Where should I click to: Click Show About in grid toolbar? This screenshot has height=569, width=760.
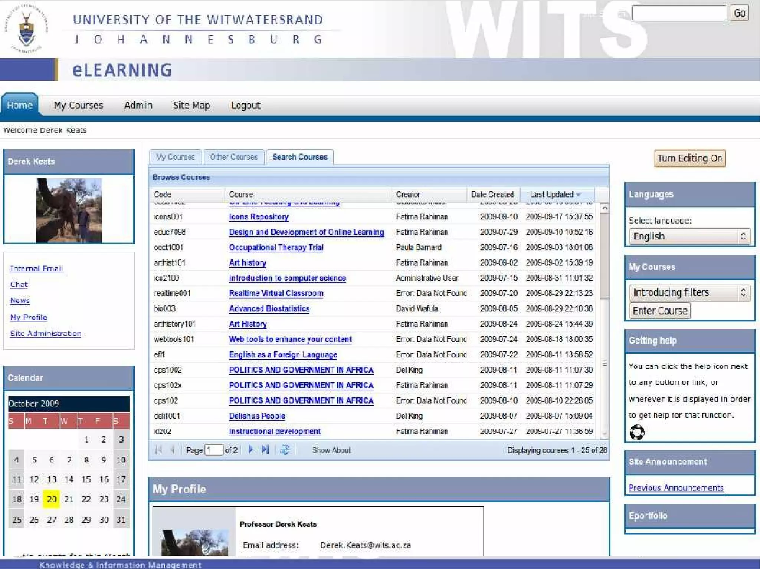coord(331,450)
